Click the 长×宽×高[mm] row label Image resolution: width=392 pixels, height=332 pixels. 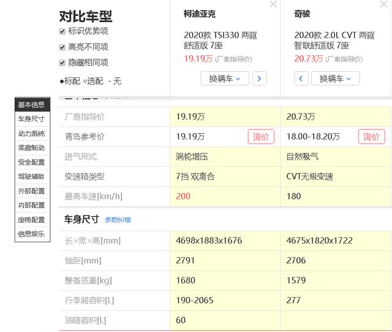pyautogui.click(x=92, y=241)
